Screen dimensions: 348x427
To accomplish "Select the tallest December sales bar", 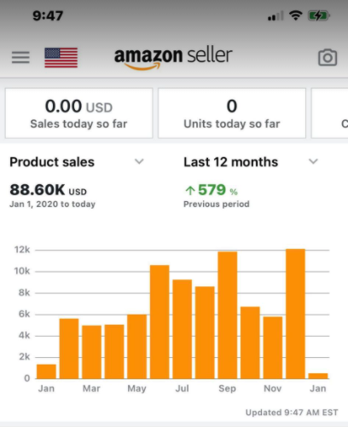I will tap(295, 314).
